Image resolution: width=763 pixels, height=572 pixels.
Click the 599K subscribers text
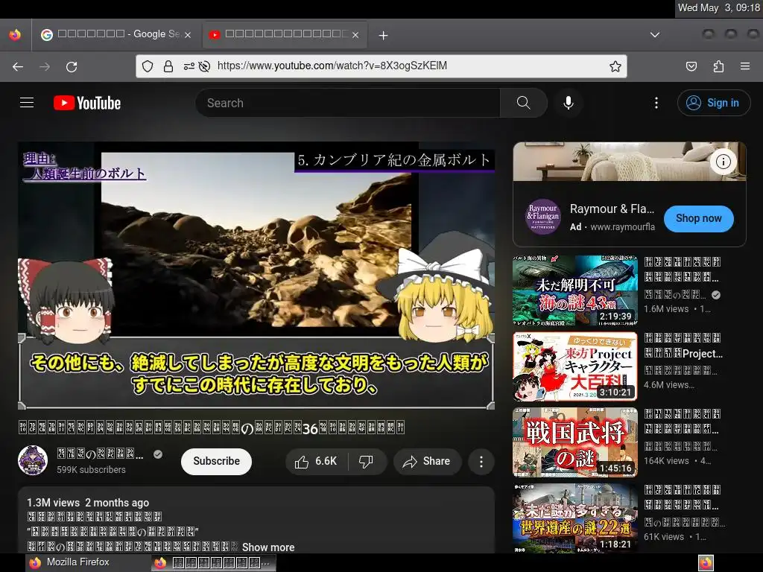(x=91, y=469)
